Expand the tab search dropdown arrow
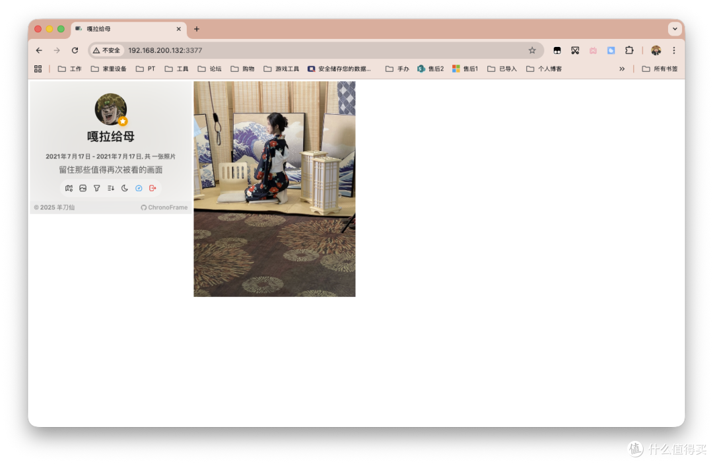 tap(674, 28)
